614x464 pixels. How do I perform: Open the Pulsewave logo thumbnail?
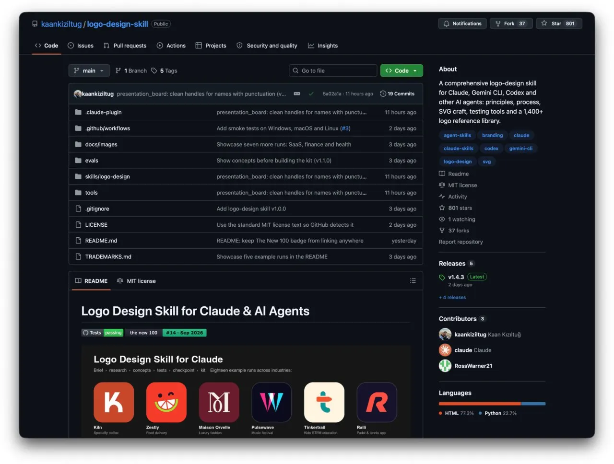click(272, 402)
